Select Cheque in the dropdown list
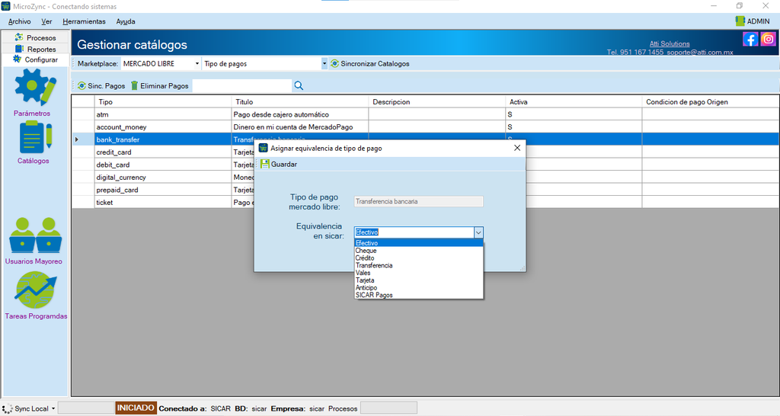Image resolution: width=780 pixels, height=416 pixels. [418, 251]
